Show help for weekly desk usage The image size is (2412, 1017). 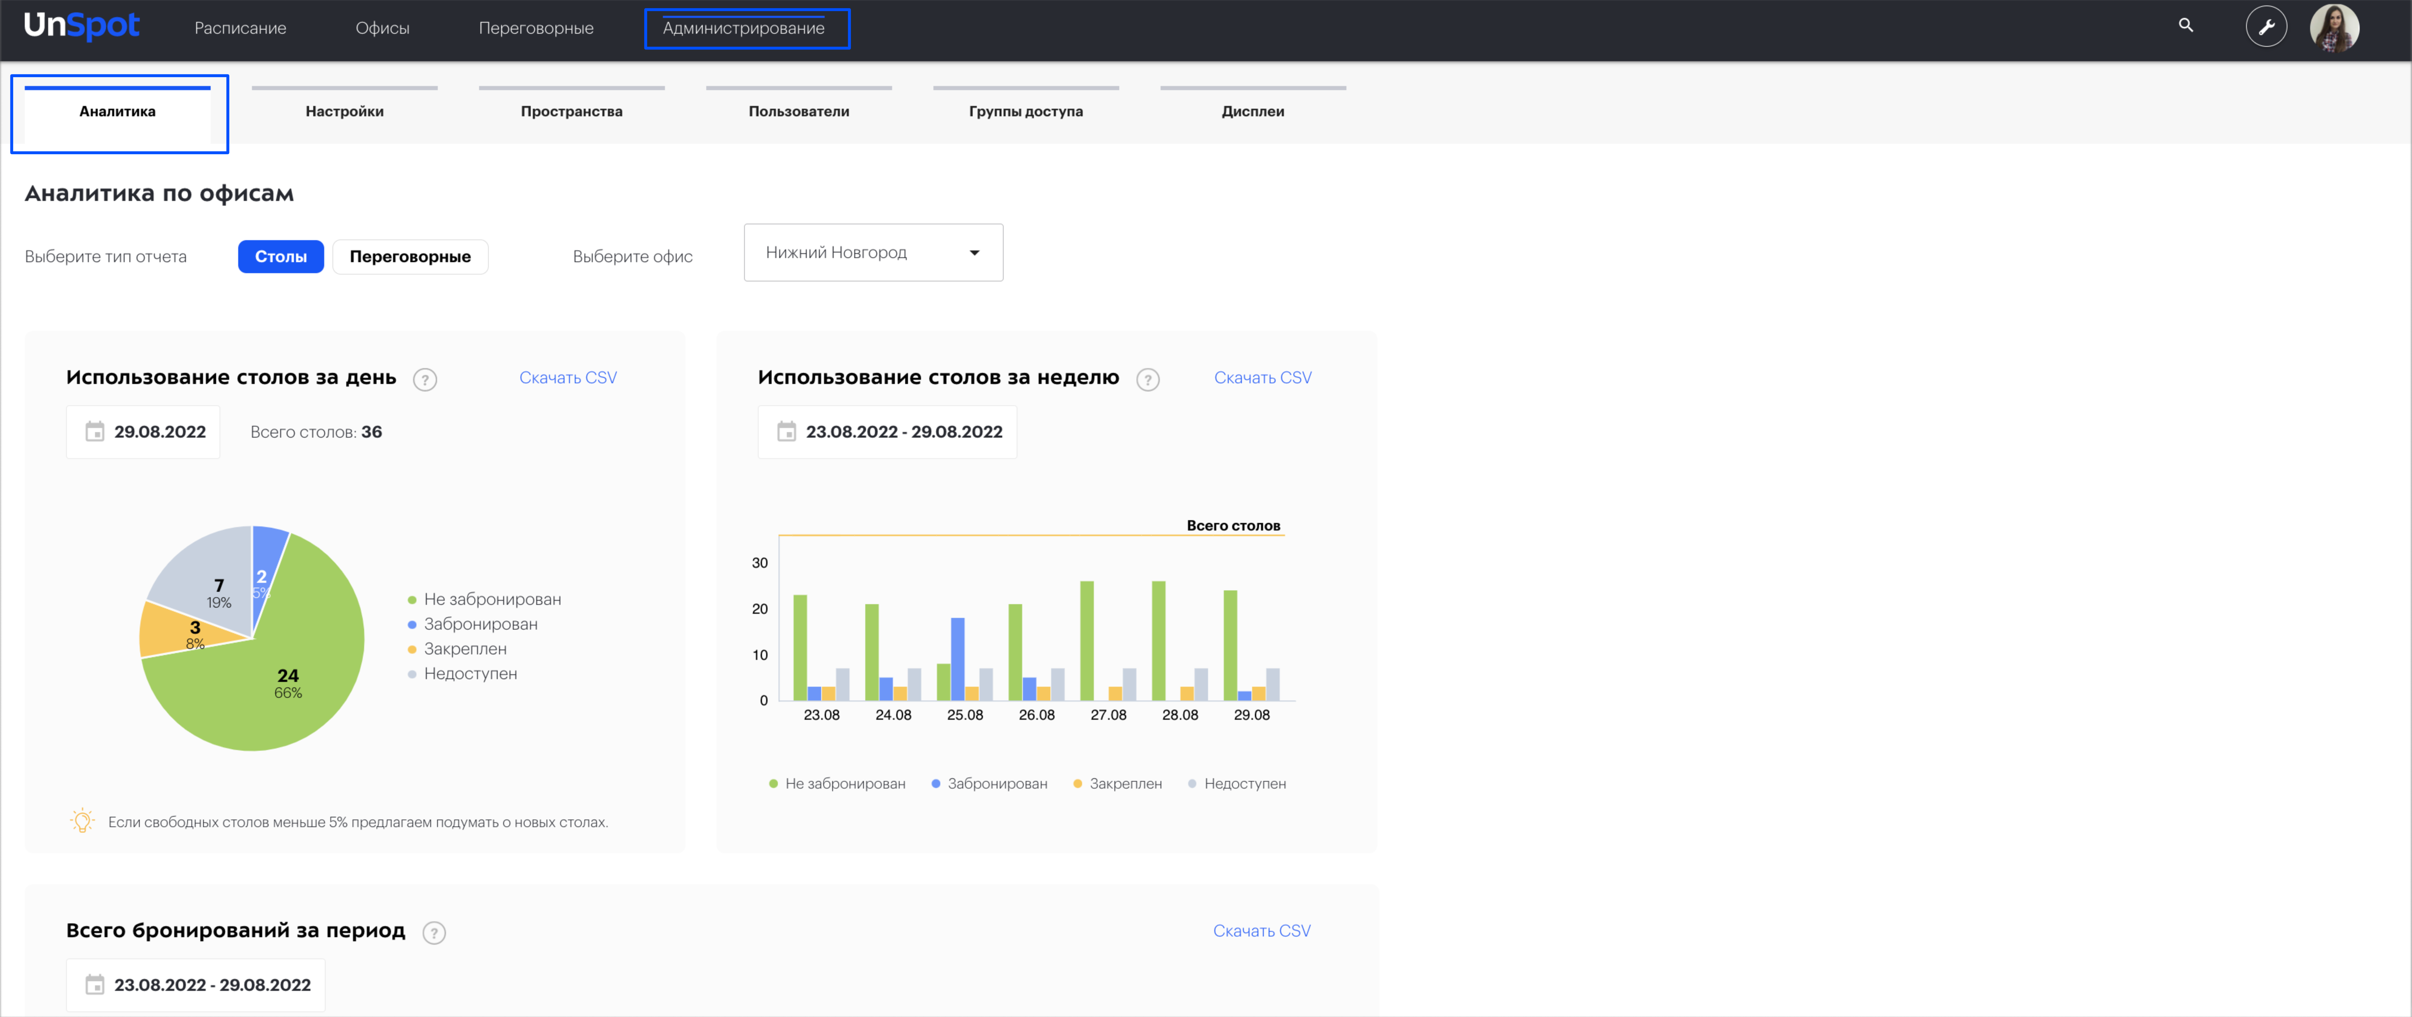[x=1148, y=380]
